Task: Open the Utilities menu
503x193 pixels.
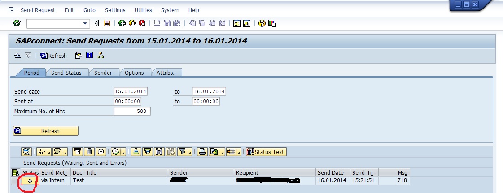Action: 143,10
